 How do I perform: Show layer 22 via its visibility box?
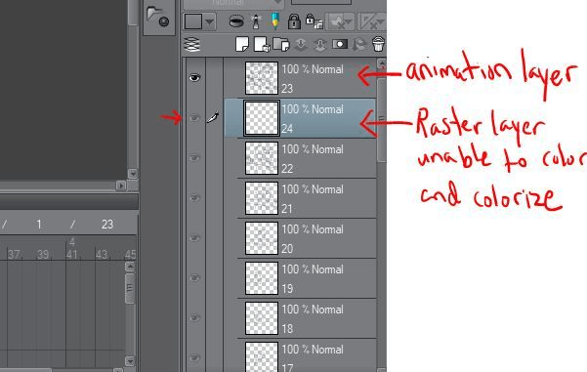pyautogui.click(x=194, y=158)
